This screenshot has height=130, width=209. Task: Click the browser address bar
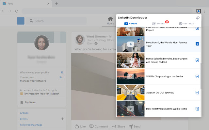pyautogui.click(x=107, y=11)
